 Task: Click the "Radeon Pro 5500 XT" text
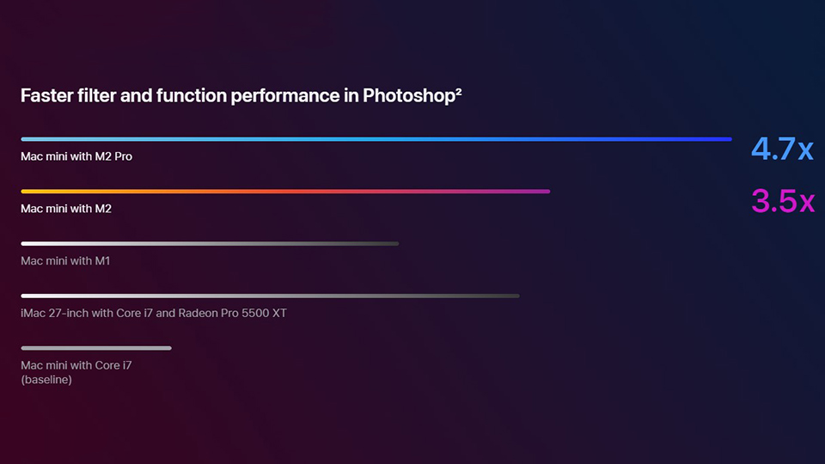point(232,313)
